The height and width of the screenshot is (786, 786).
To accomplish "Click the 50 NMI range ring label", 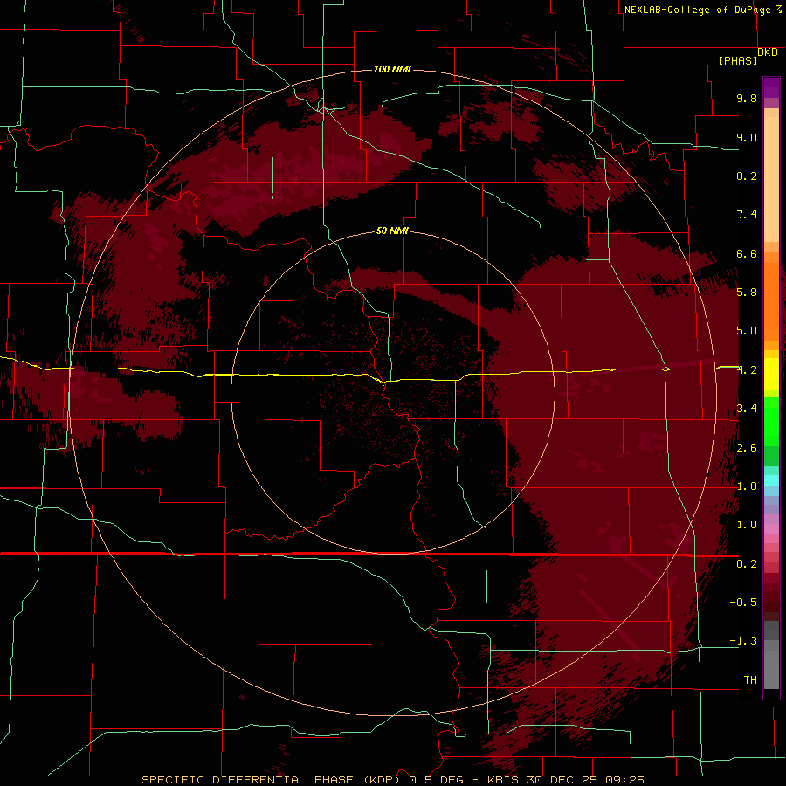I will [392, 231].
